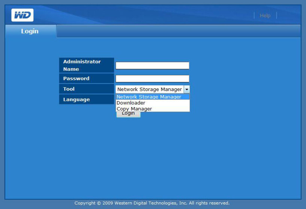The width and height of the screenshot is (306, 209).
Task: Click the Tool dropdown arrow icon
Action: (186, 89)
